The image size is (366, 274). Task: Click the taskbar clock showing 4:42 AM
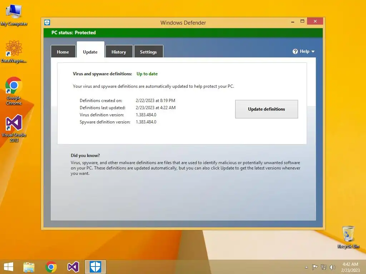tap(350, 267)
